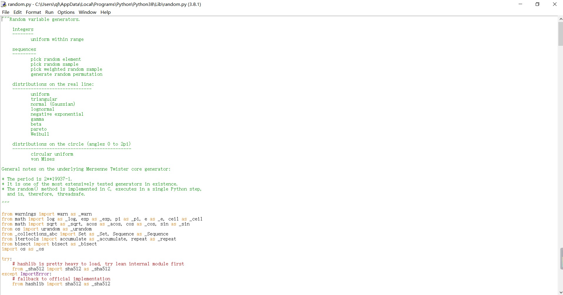Image resolution: width=563 pixels, height=295 pixels.
Task: Open the Edit menu
Action: (18, 12)
